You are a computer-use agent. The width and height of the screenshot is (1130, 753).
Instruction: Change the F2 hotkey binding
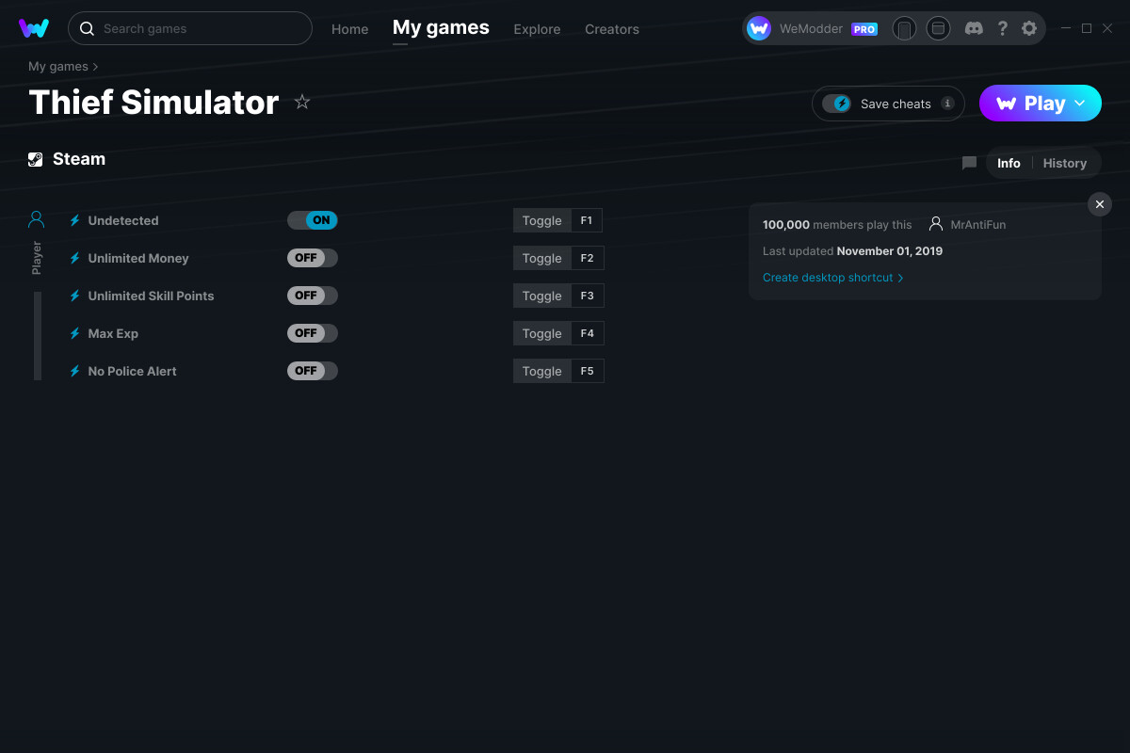point(588,258)
